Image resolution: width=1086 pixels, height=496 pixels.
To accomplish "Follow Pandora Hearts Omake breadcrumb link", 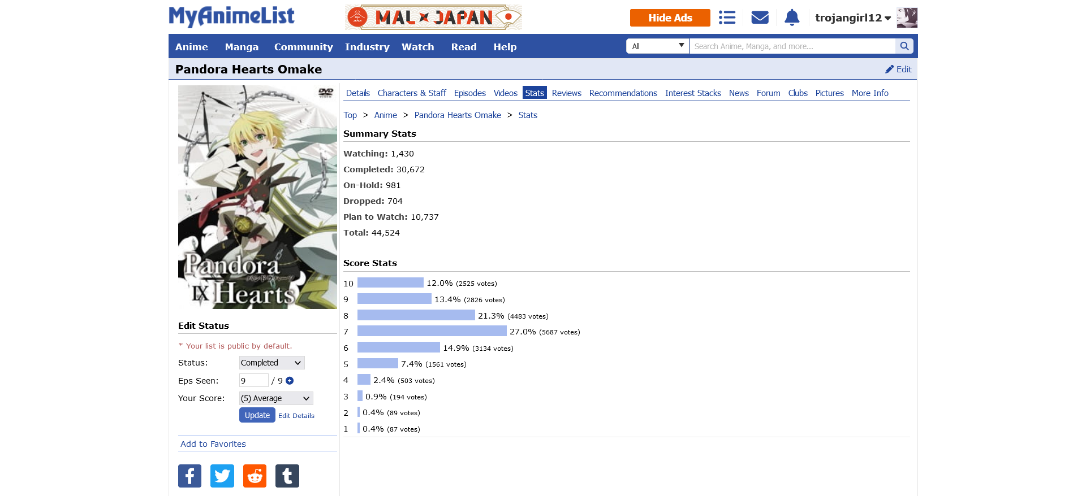I will pyautogui.click(x=458, y=115).
